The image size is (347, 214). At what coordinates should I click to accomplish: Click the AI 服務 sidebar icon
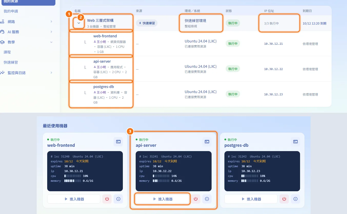[2, 32]
